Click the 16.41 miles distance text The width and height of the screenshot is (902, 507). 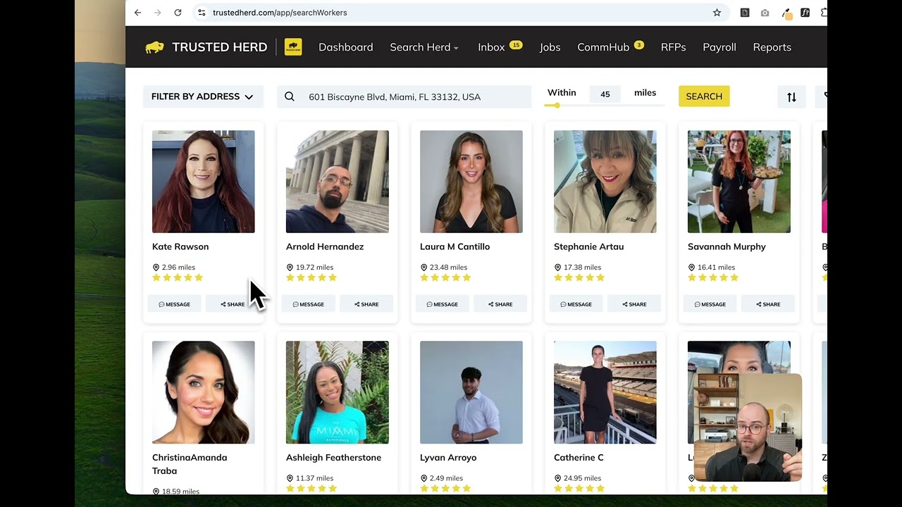tap(716, 268)
